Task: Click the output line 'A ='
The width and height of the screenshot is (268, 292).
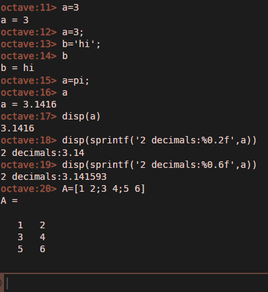Action: tap(9, 201)
